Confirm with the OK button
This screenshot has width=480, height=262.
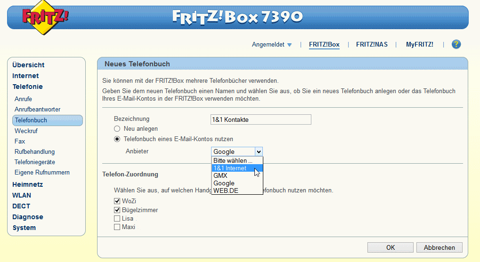tap(390, 247)
